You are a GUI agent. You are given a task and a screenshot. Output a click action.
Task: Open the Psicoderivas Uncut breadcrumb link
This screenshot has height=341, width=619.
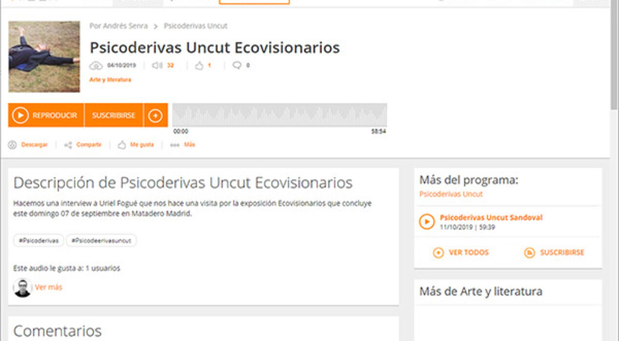tap(195, 26)
